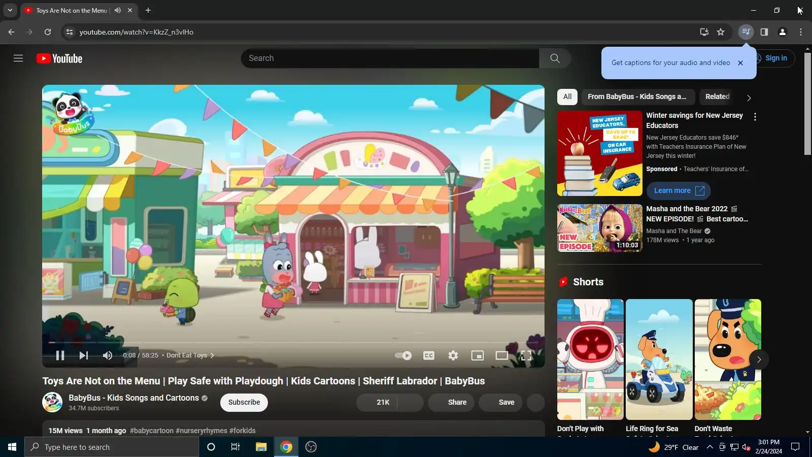812x457 pixels.
Task: Skip to the next video
Action: pos(84,355)
